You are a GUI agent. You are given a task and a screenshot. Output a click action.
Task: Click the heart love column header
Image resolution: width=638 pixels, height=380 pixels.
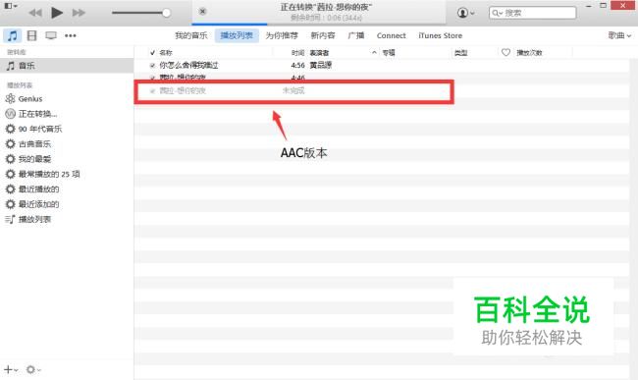click(505, 52)
